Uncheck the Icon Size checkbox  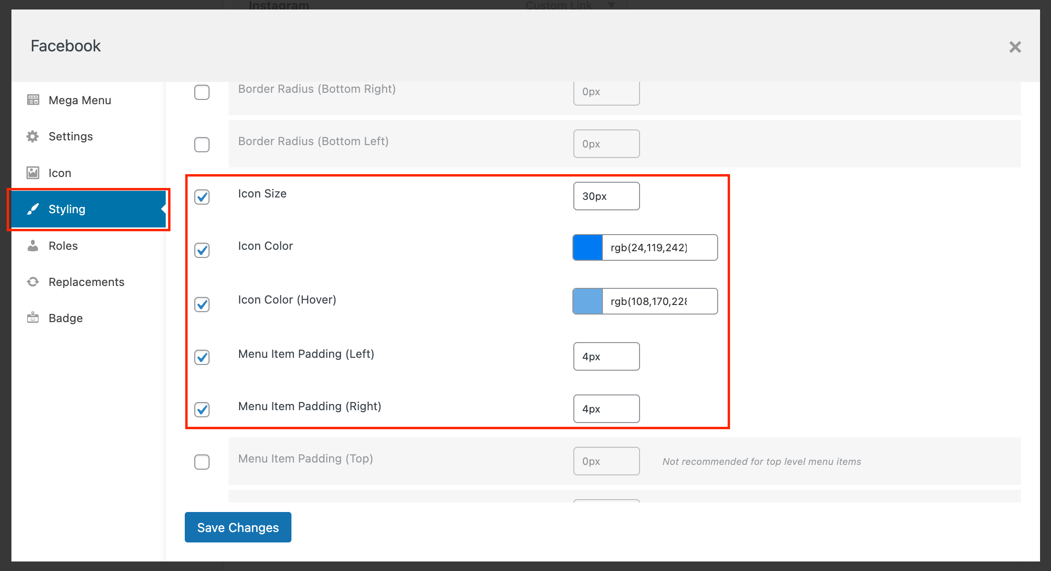(x=202, y=197)
